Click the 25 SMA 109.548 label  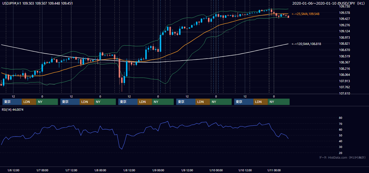305,14
